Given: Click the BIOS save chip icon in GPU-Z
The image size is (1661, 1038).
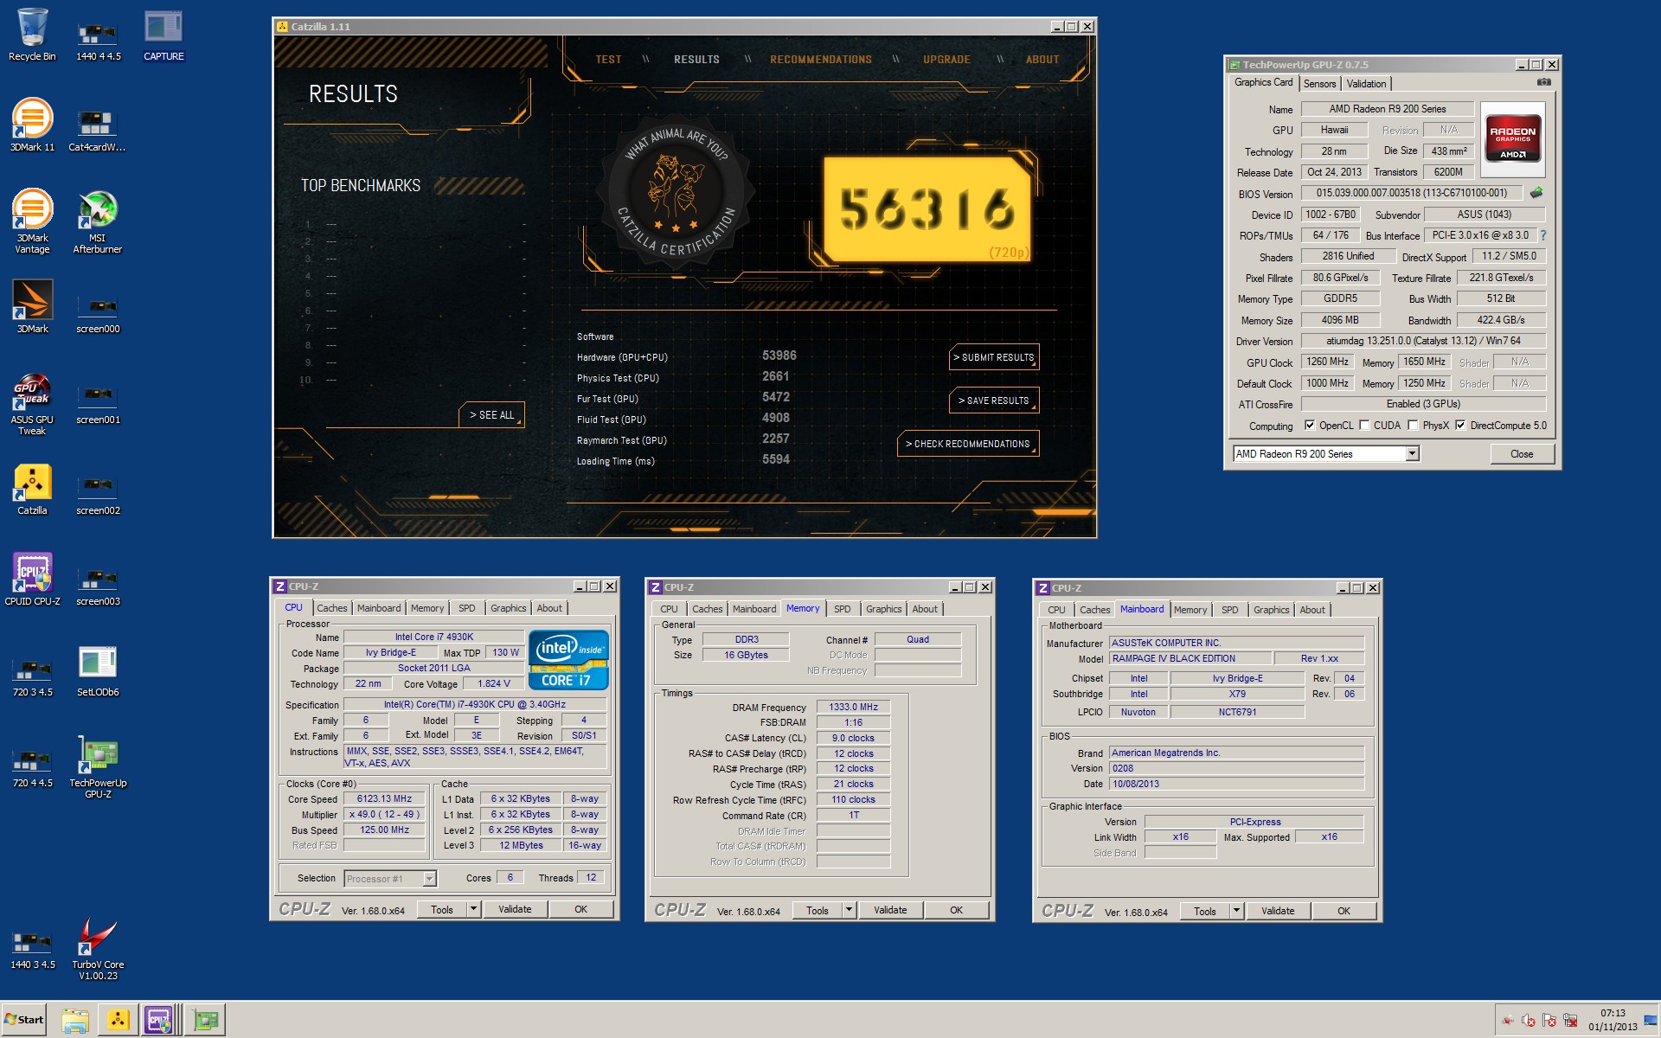Looking at the screenshot, I should point(1536,193).
